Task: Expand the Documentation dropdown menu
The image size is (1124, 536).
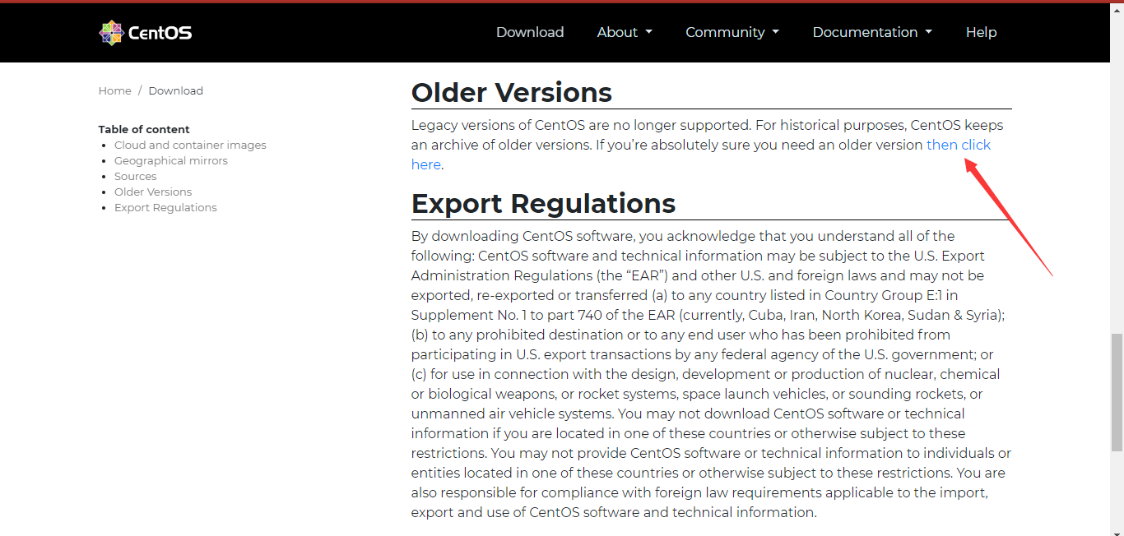Action: 872,32
